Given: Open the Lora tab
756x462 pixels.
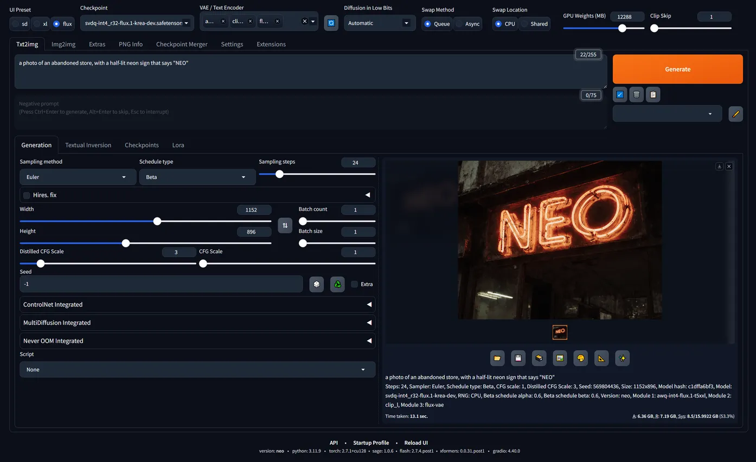Looking at the screenshot, I should pos(178,145).
